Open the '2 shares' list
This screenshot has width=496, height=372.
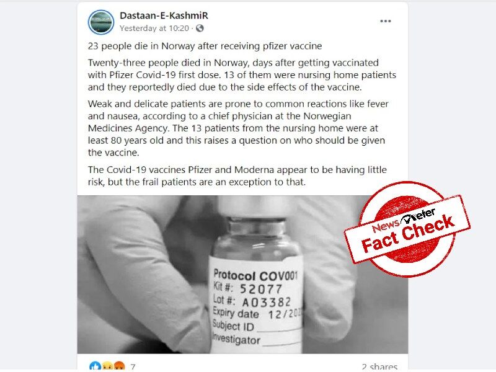[x=379, y=367]
